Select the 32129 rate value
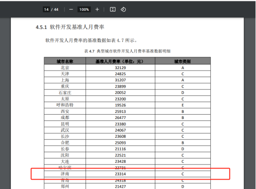 [x=120, y=68]
